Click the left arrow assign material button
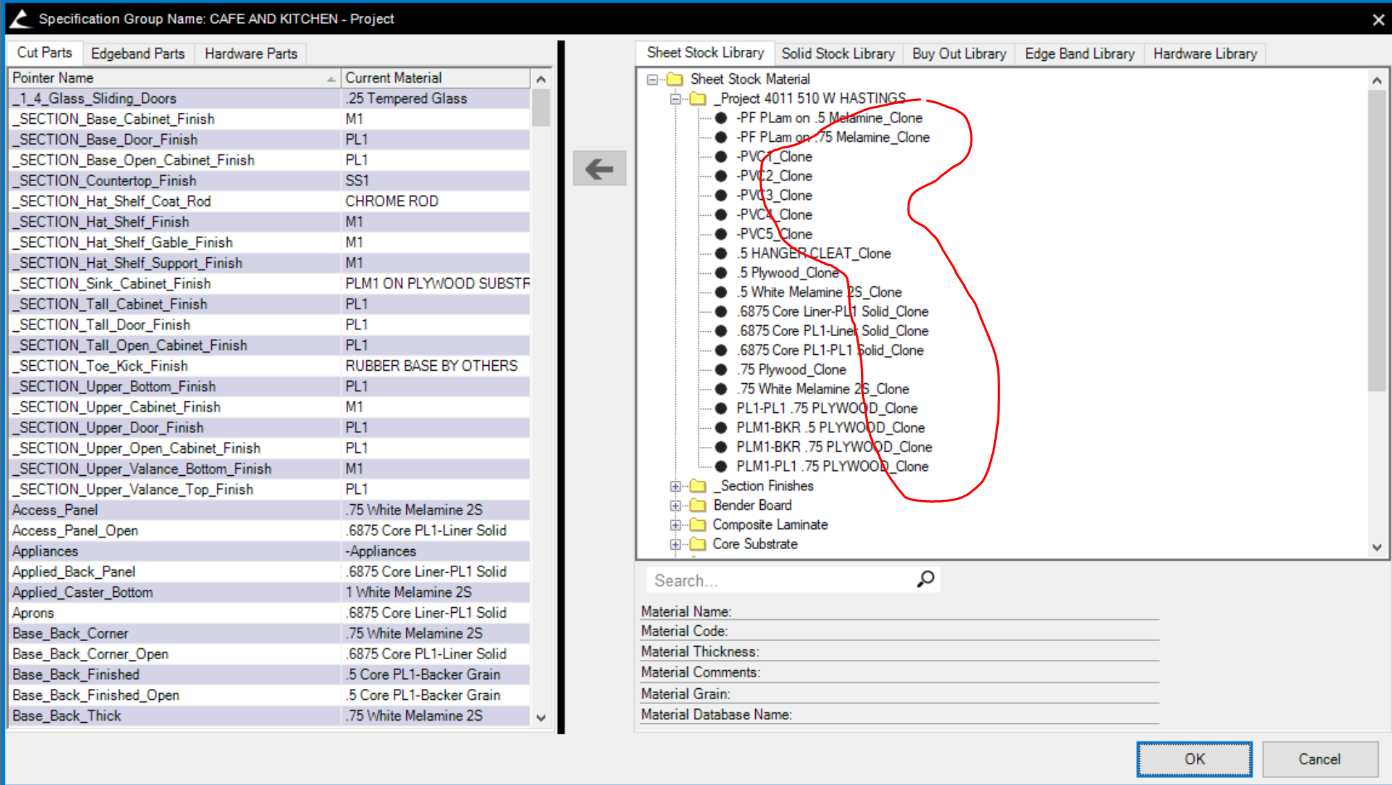 pos(599,168)
